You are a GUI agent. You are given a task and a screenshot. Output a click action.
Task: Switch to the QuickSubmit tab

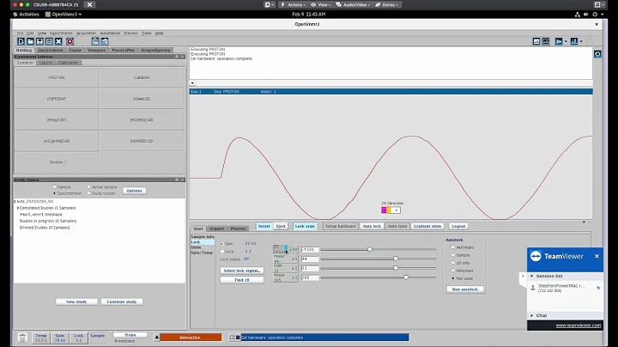51,50
